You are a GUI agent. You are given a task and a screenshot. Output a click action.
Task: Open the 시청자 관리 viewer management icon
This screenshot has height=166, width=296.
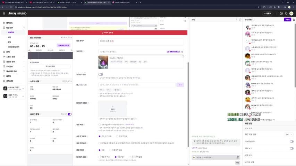click(x=4, y=57)
